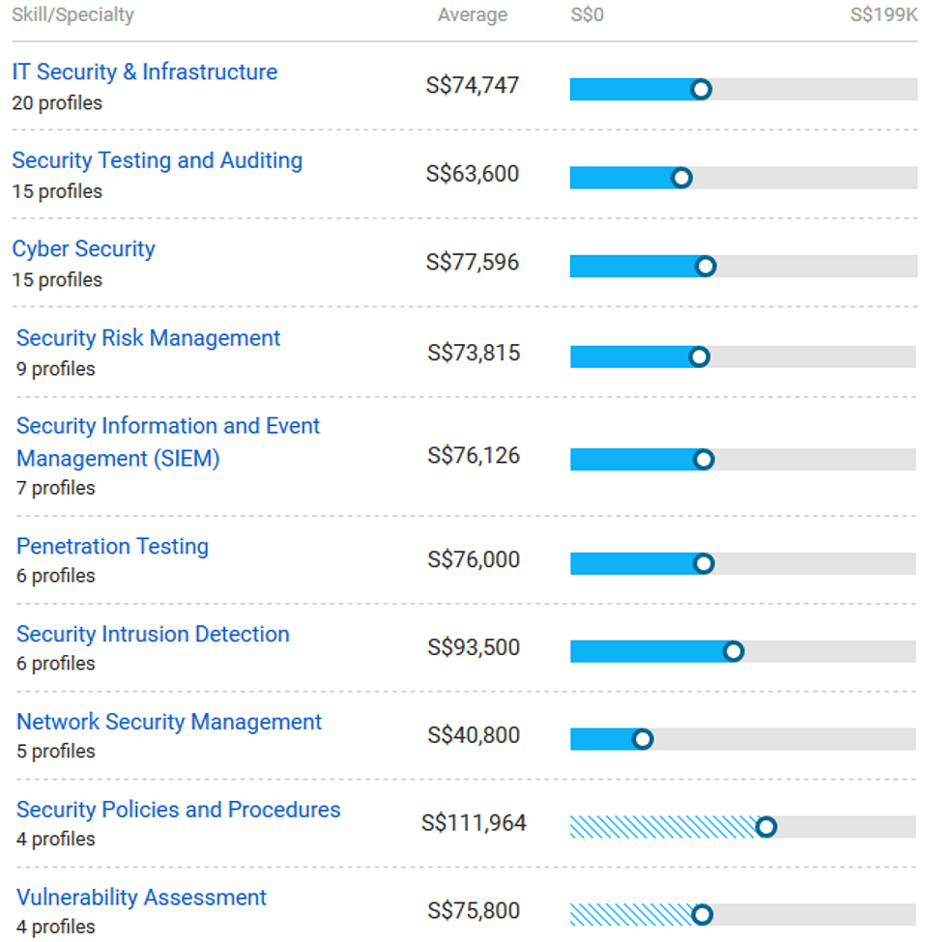Open the Security Risk Management link
925x942 pixels.
pos(148,338)
